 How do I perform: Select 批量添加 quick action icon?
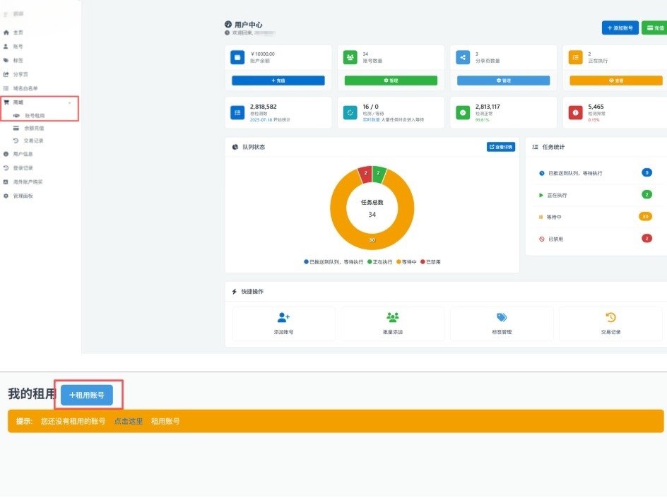point(393,317)
